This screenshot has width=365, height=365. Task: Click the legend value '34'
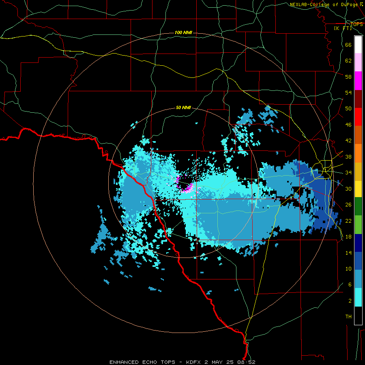tap(348, 173)
